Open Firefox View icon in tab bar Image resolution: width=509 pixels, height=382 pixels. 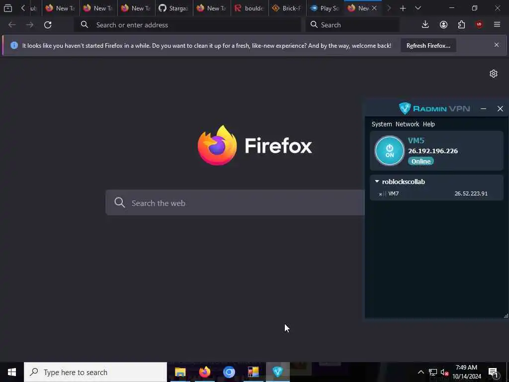tap(8, 8)
